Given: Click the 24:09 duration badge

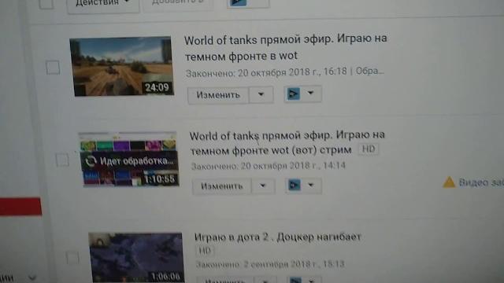Looking at the screenshot, I should [x=157, y=87].
